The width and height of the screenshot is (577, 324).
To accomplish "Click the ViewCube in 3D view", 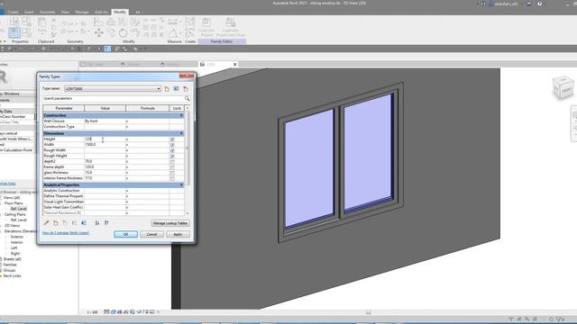I will 563,88.
